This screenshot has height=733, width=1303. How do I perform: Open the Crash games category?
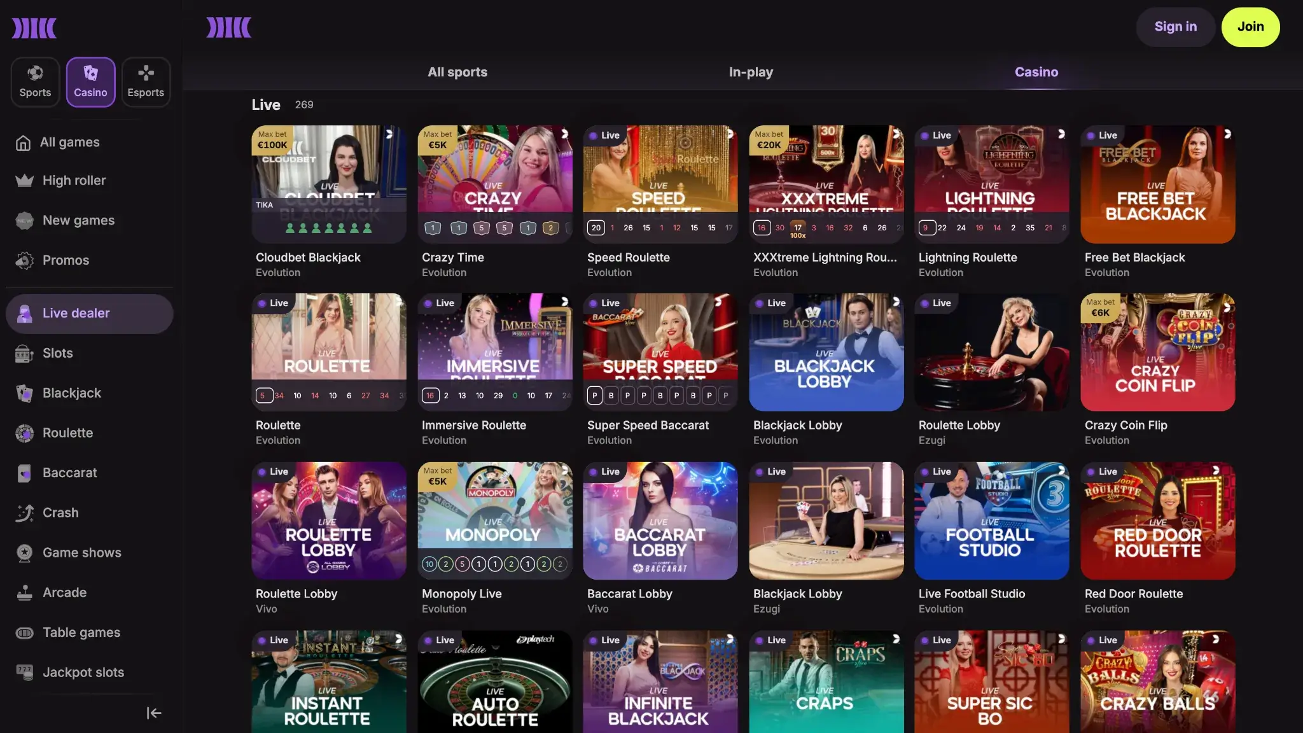coord(60,513)
